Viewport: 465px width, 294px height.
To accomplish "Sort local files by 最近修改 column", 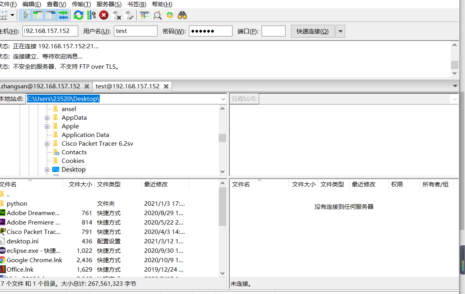I will click(x=165, y=184).
